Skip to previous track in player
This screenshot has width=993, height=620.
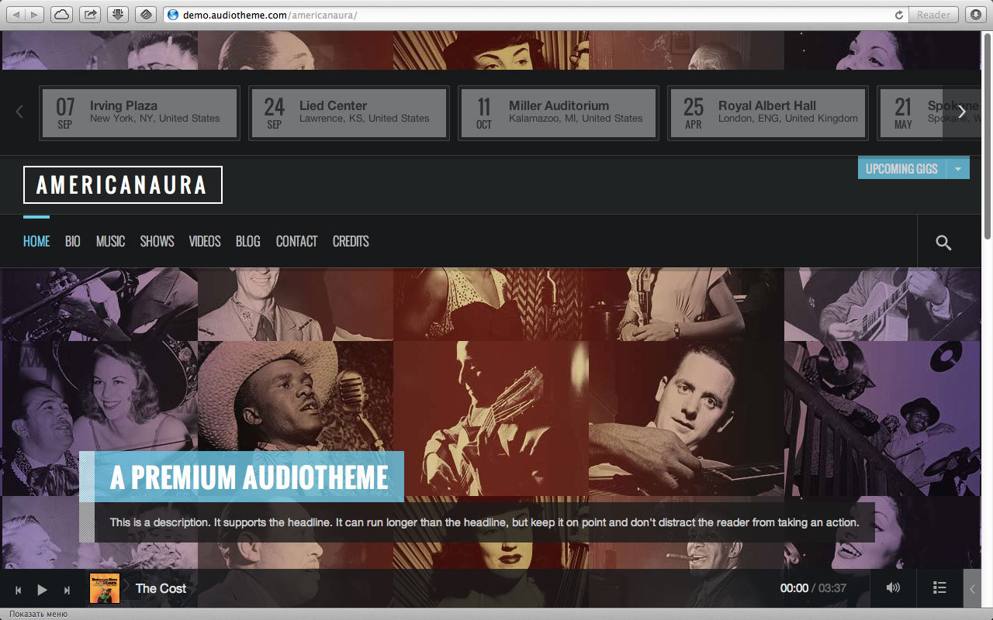pos(19,590)
